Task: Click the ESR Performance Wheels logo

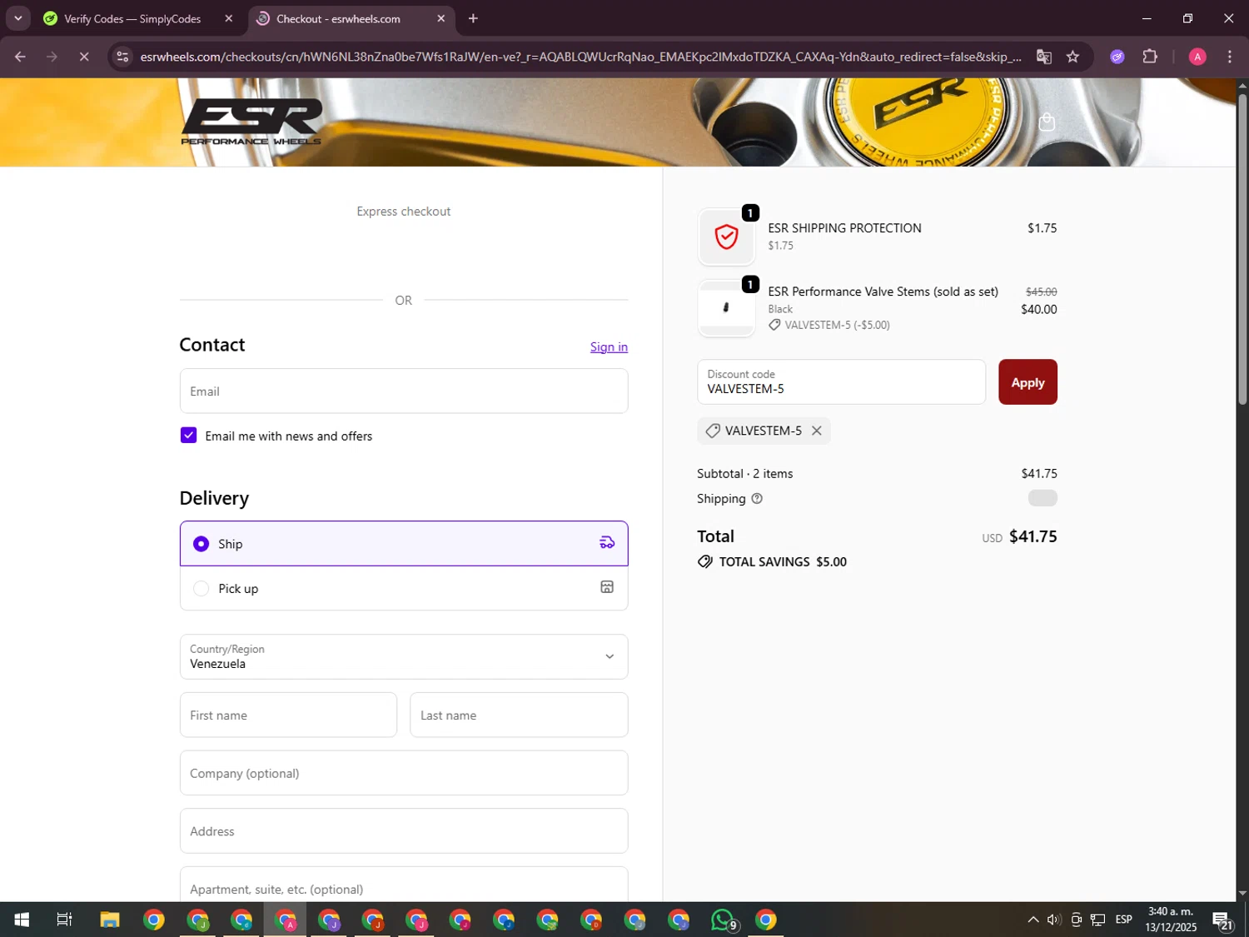Action: coord(251,122)
